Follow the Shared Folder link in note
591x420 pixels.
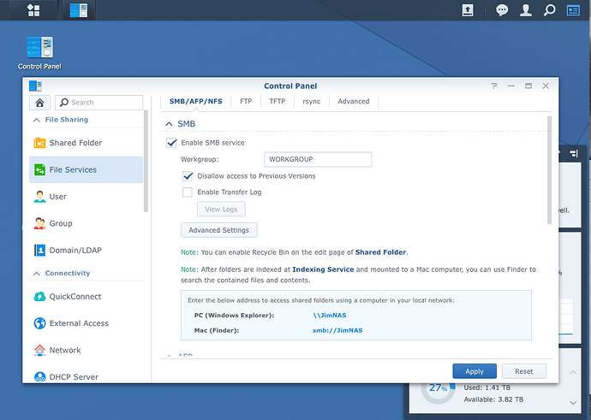[380, 252]
